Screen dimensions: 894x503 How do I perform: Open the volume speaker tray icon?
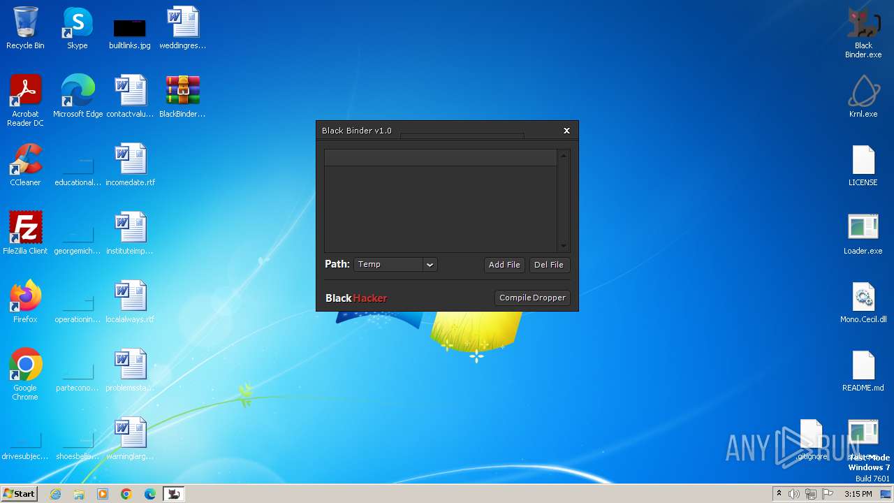pos(794,494)
